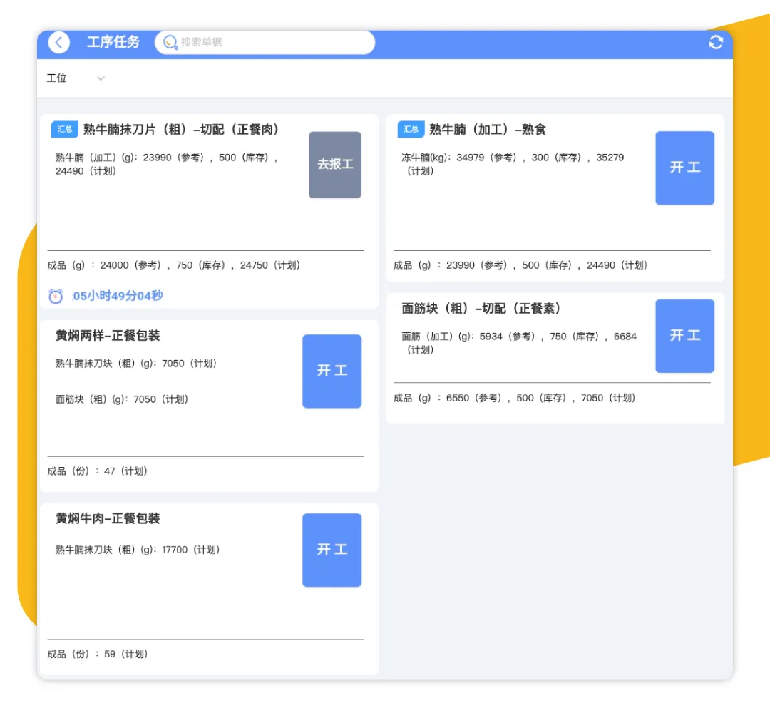Click 去报工 on 熟牛腩抹刀片 task

335,165
